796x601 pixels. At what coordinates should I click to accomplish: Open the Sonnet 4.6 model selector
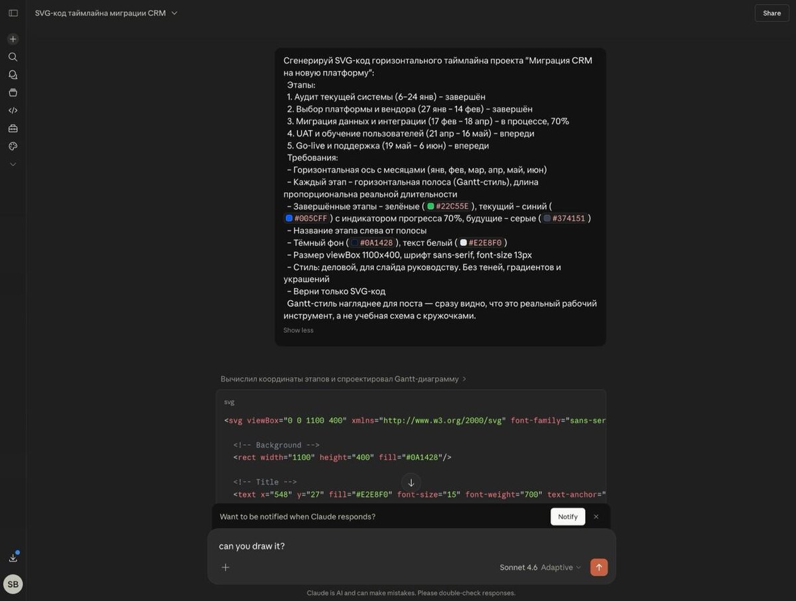point(540,567)
